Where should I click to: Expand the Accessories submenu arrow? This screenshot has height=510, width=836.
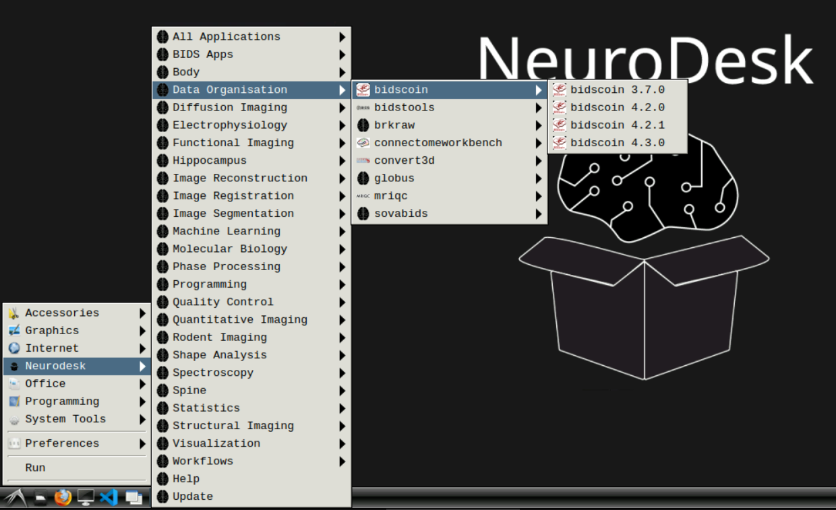142,313
